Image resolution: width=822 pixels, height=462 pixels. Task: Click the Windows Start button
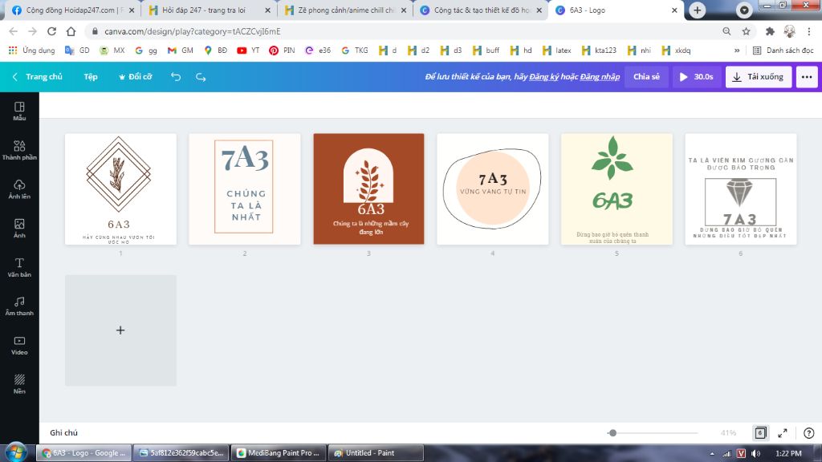point(16,452)
